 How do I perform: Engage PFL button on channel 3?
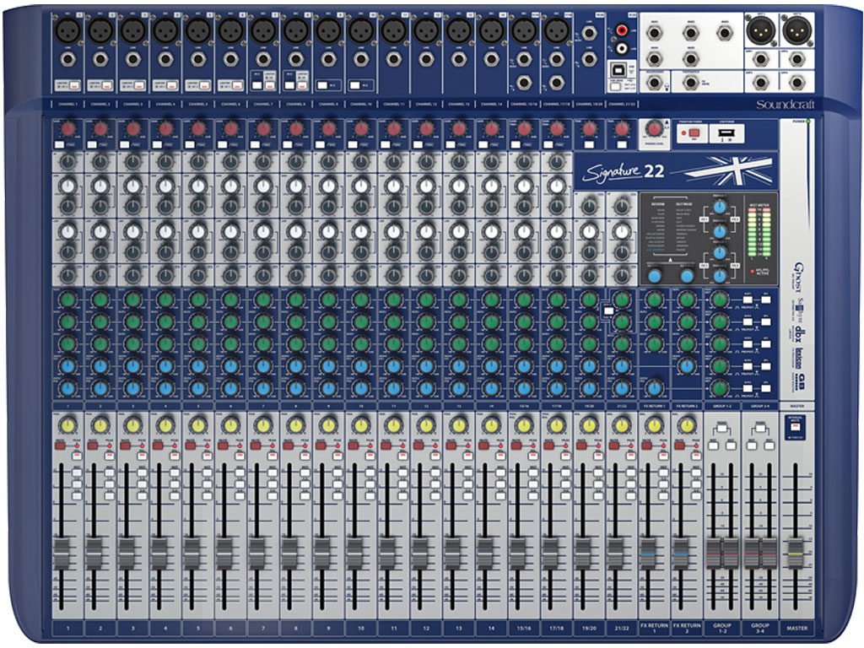coord(142,456)
